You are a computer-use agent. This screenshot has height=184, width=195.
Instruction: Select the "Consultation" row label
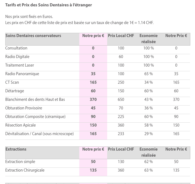point(16,48)
